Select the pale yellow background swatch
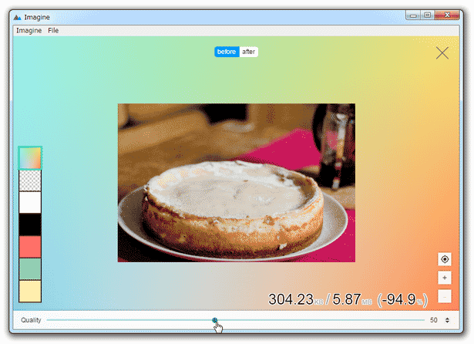This screenshot has width=474, height=344. (30, 291)
